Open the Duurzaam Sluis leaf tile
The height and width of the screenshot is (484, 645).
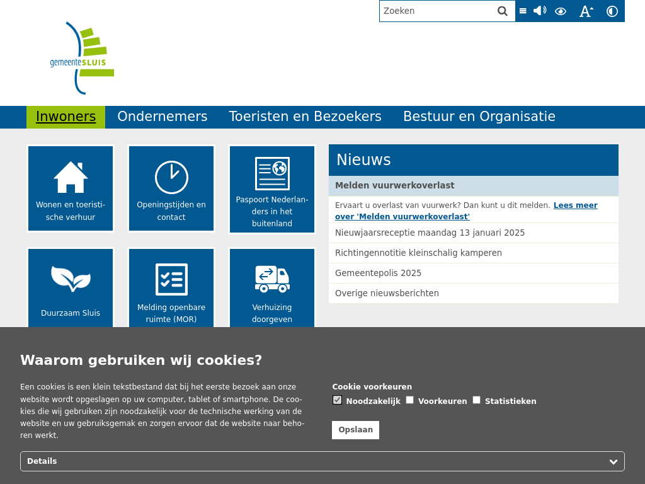[71, 288]
